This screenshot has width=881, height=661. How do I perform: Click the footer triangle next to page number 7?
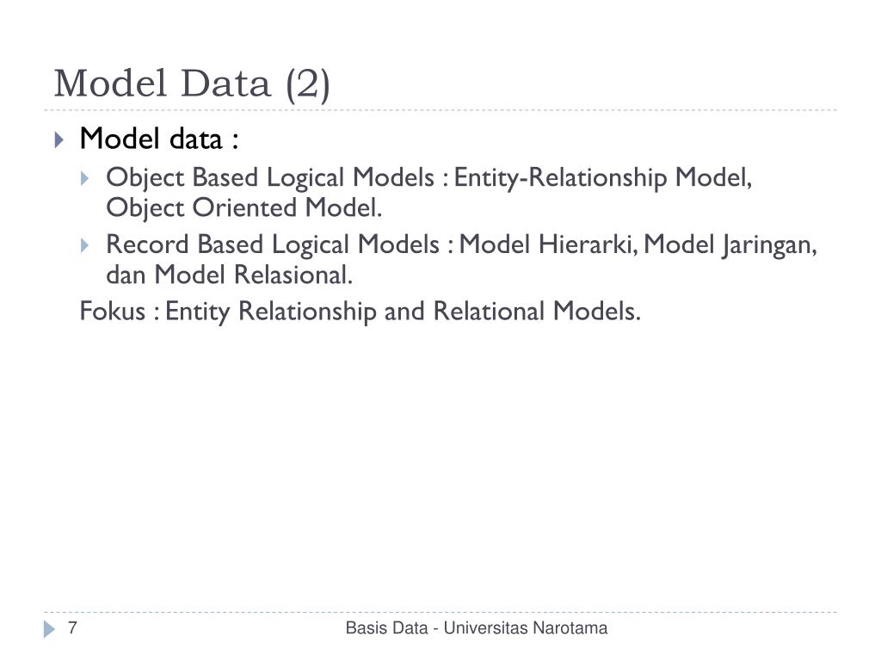pyautogui.click(x=49, y=629)
